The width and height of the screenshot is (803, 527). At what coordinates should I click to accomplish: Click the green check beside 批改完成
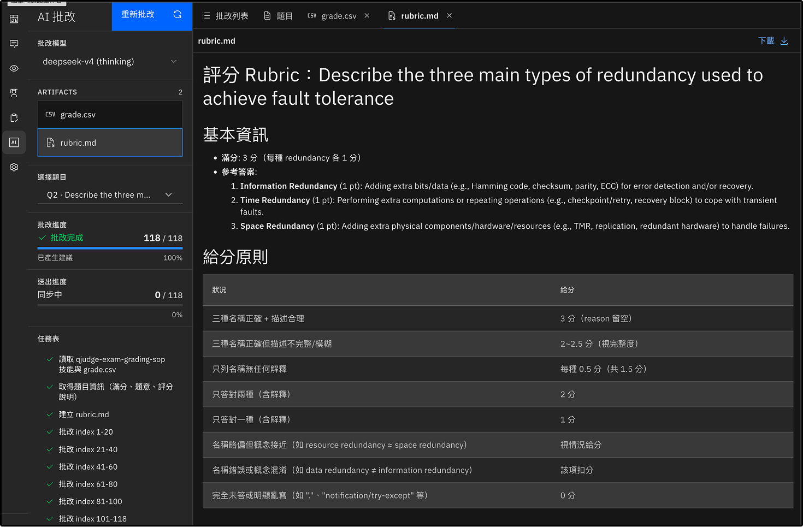coord(42,238)
